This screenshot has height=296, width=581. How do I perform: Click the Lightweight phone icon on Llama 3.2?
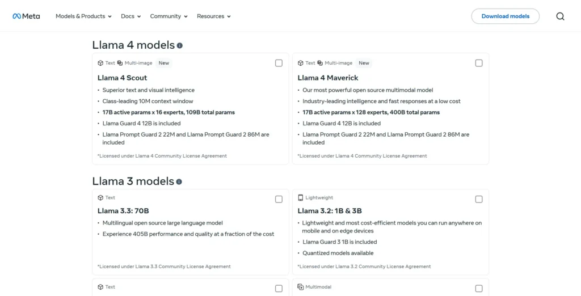[301, 198]
